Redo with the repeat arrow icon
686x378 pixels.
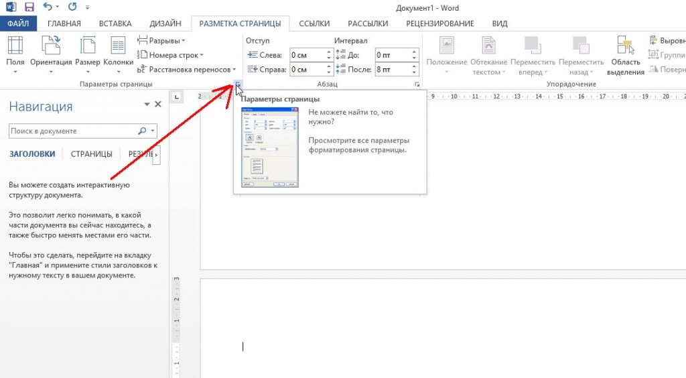tap(72, 7)
